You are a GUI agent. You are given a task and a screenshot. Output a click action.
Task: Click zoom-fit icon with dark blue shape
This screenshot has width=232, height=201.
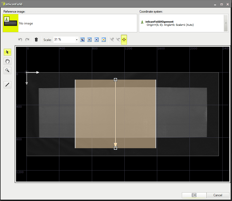pos(97,40)
